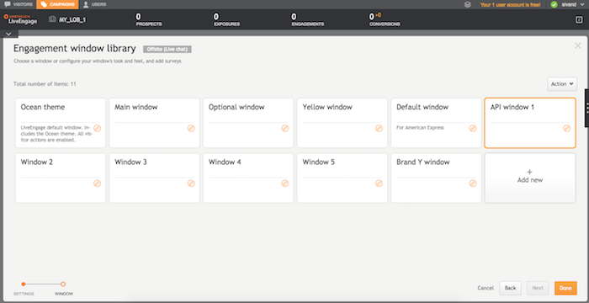Go to the Settings wizard step
The image size is (589, 303).
24,284
